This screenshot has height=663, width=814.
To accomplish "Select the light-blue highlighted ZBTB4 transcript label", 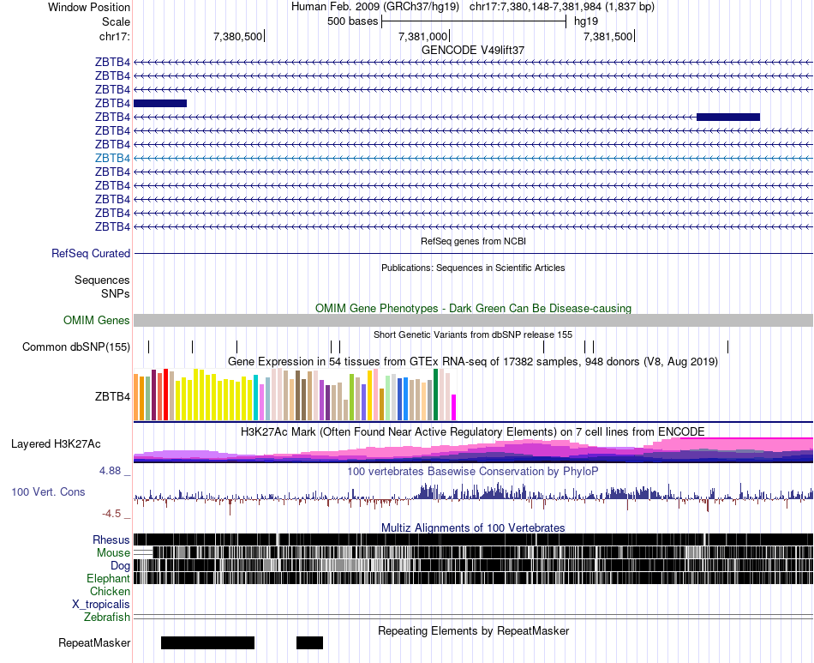I will click(112, 158).
